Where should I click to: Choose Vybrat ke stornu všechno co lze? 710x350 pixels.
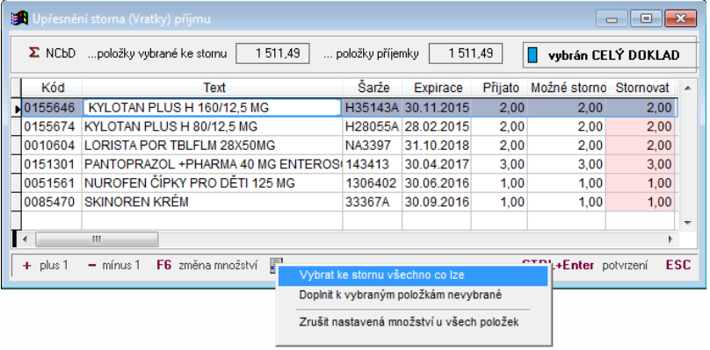413,275
